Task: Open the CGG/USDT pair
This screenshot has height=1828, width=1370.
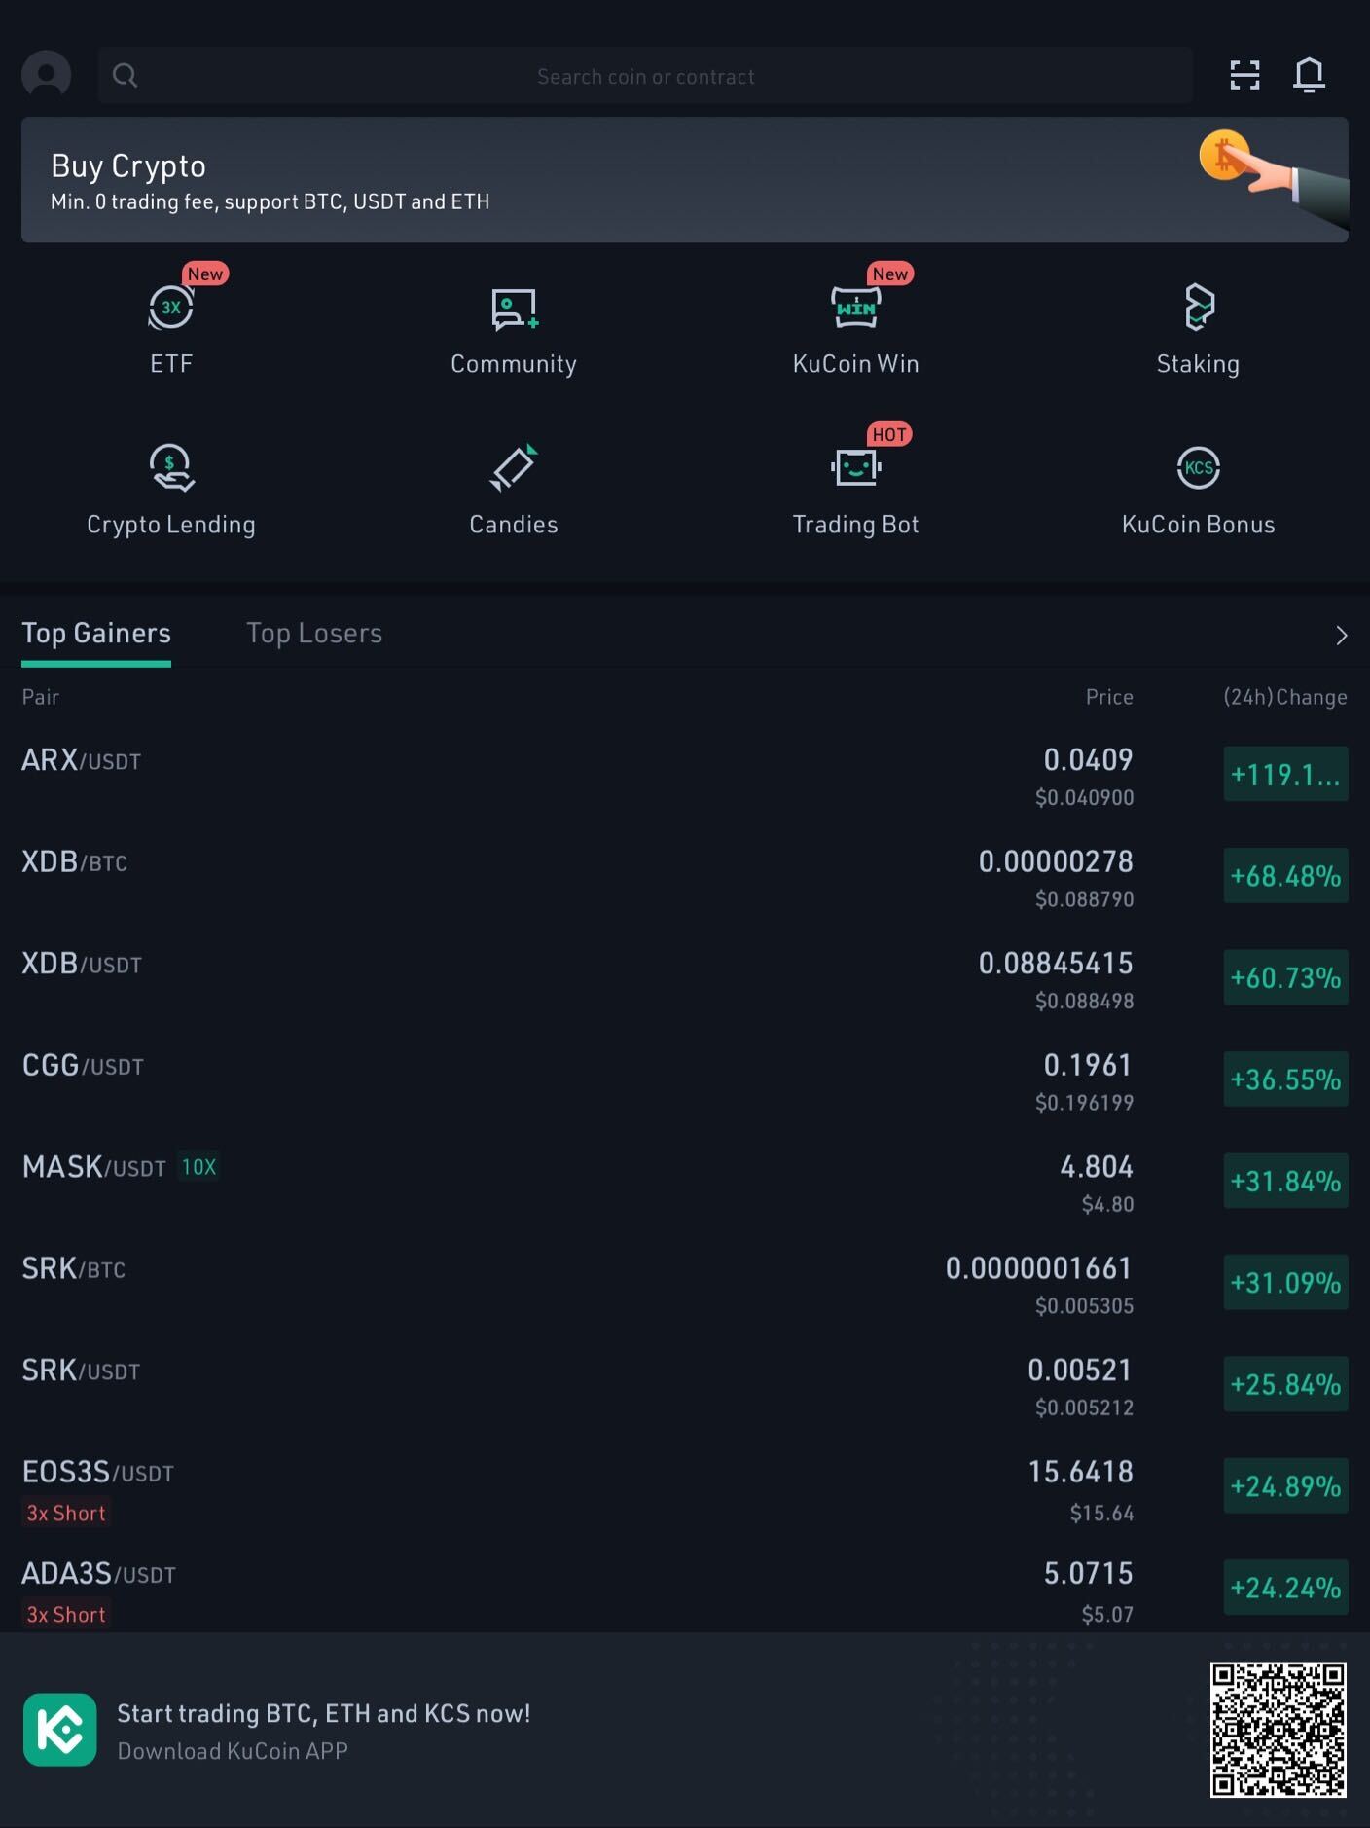Action: [685, 1079]
